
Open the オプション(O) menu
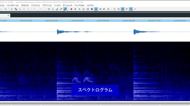pos(68,5)
